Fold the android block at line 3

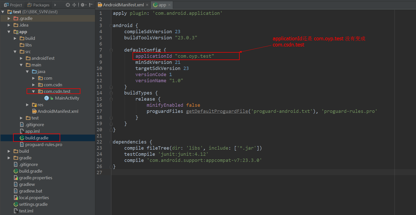(x=111, y=26)
